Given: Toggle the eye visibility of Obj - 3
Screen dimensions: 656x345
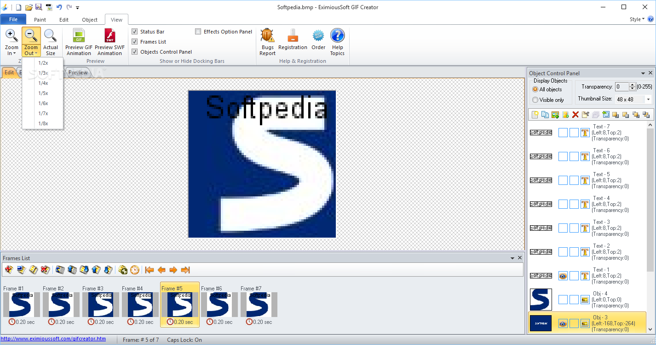Looking at the screenshot, I should coord(563,323).
